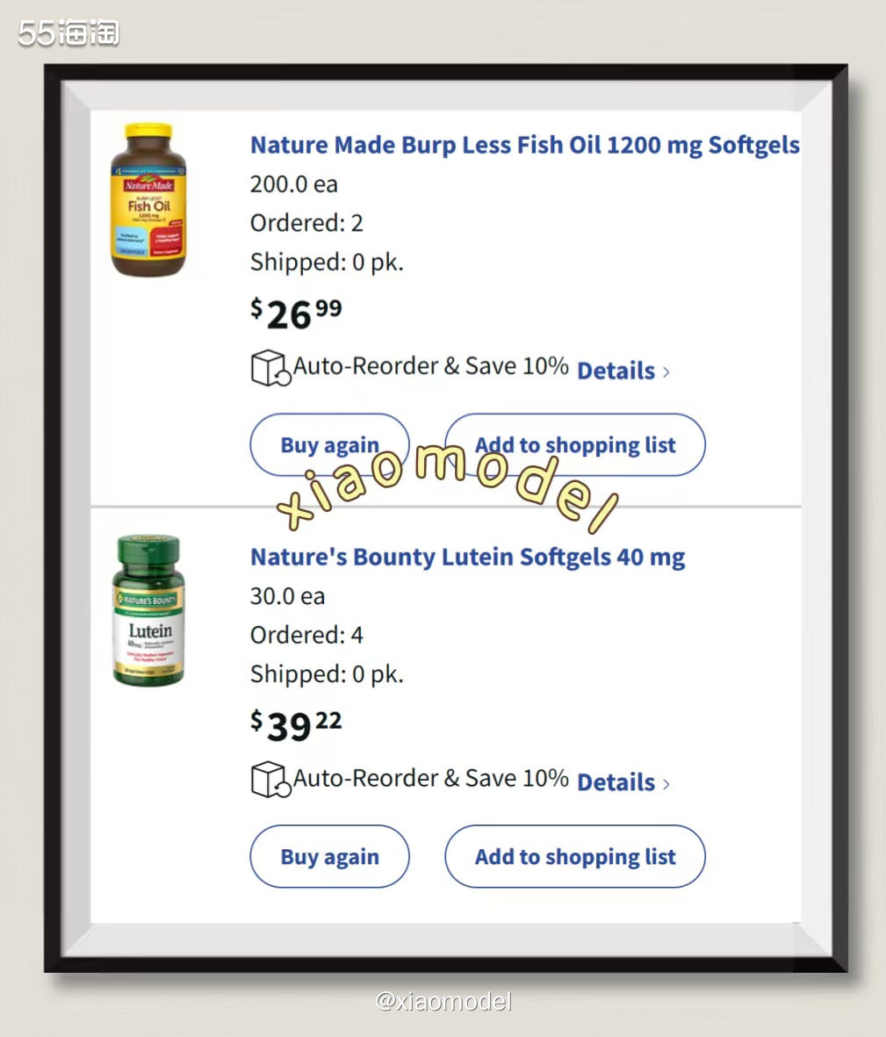This screenshot has height=1037, width=886.
Task: Click the auto-reorder box icon under $26.99
Action: click(x=270, y=368)
